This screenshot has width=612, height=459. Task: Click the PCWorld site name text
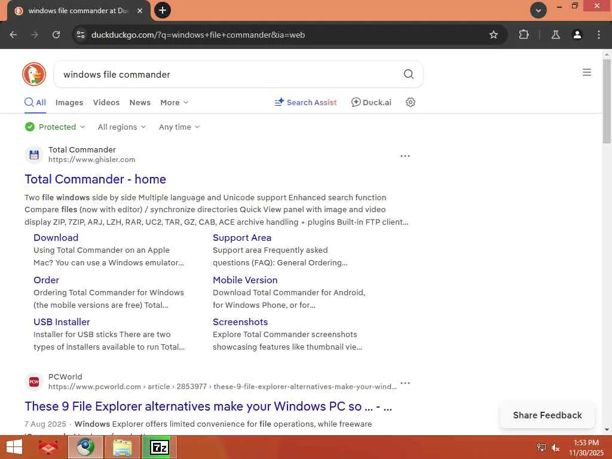pos(65,377)
